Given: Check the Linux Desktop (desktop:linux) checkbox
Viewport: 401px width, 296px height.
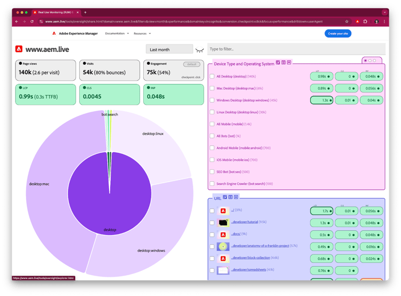Looking at the screenshot, I should tap(212, 112).
